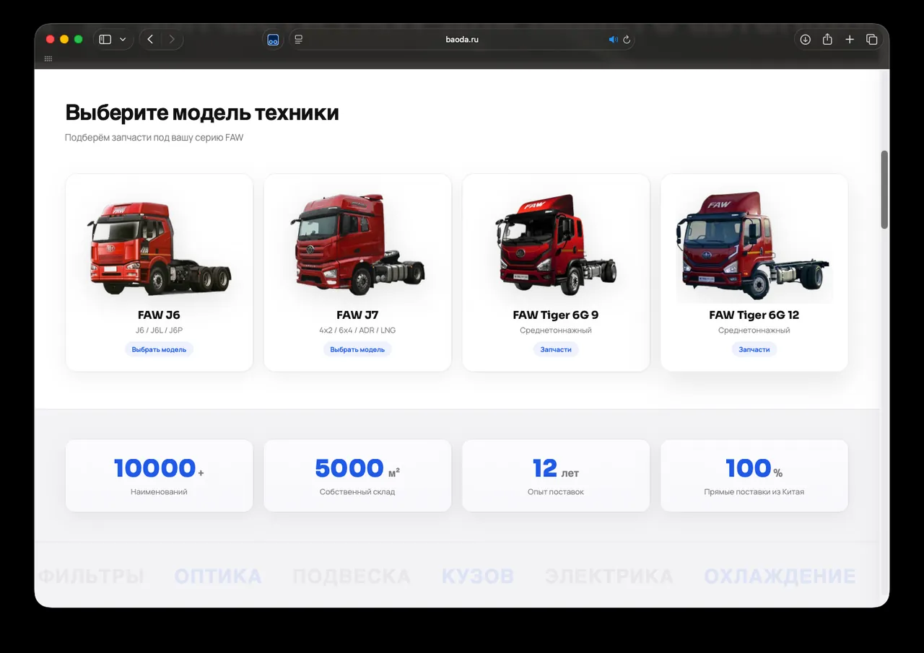Viewport: 924px width, 653px height.
Task: Click 'Подберём запчасти под вашу серию FAW' text
Action: click(154, 137)
